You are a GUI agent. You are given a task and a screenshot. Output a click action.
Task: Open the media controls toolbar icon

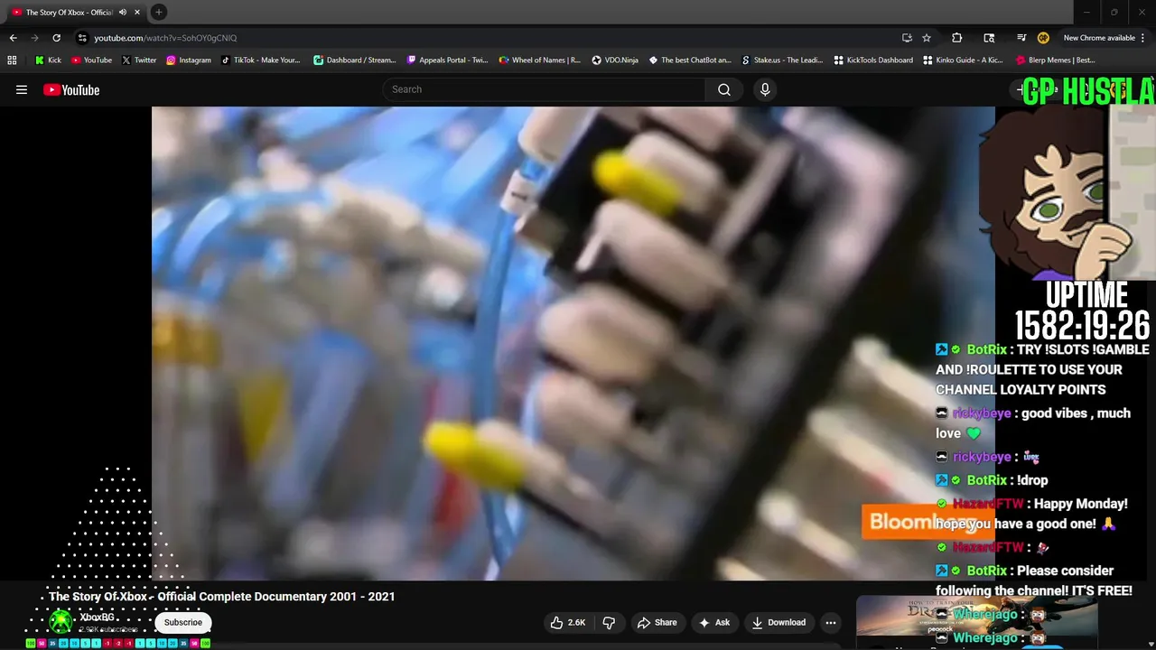(1021, 38)
